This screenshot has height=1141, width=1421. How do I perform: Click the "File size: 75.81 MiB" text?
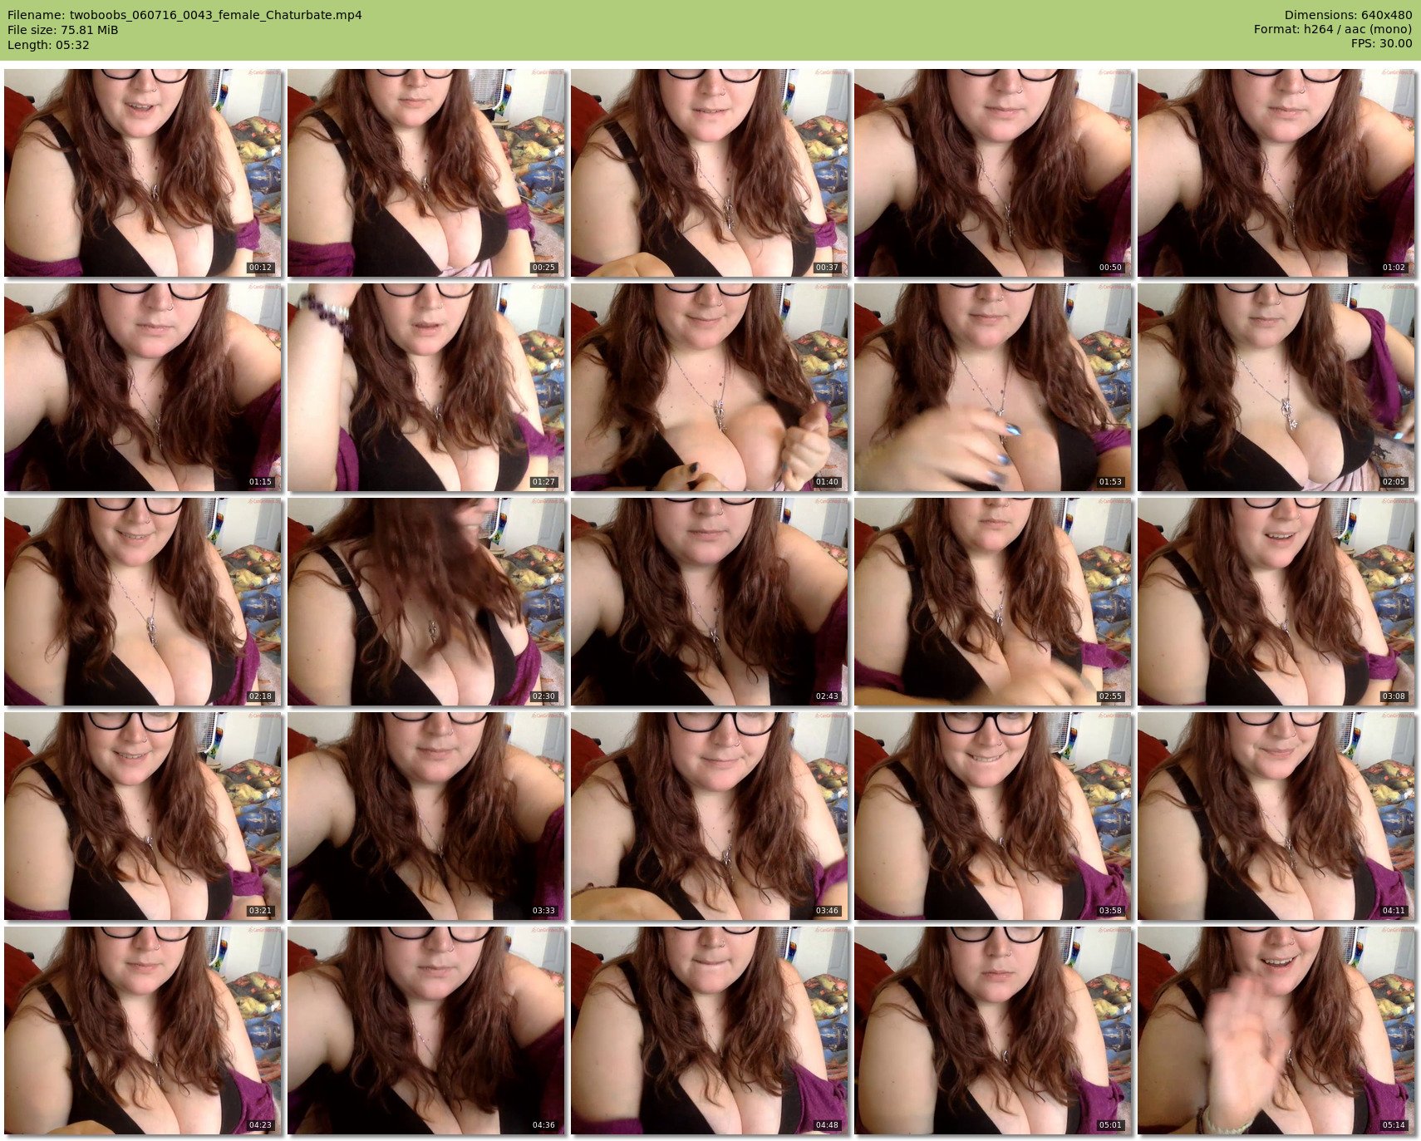tap(63, 30)
